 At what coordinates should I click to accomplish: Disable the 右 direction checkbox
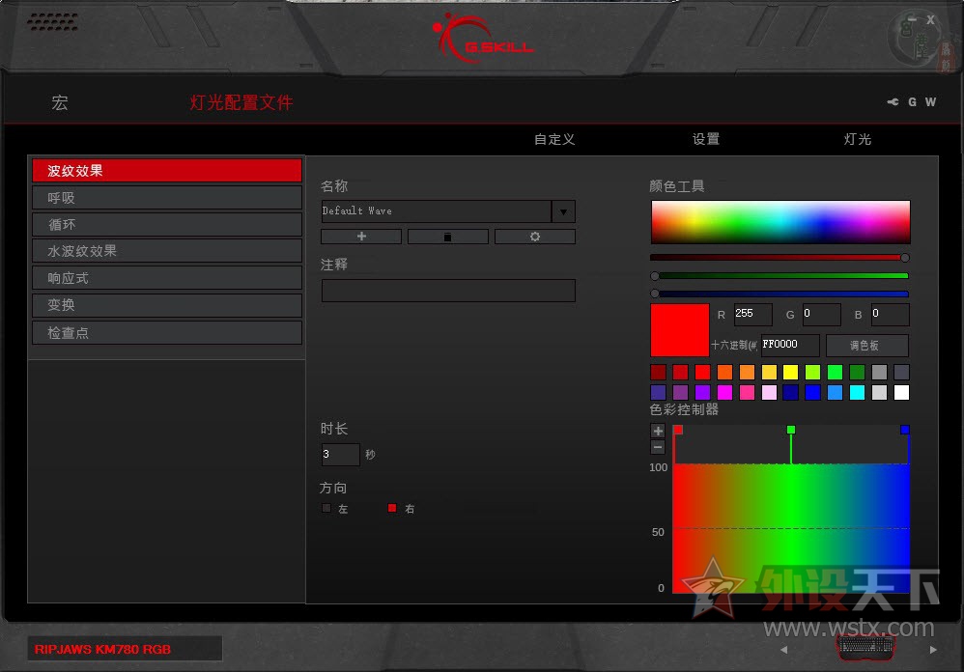(x=392, y=508)
